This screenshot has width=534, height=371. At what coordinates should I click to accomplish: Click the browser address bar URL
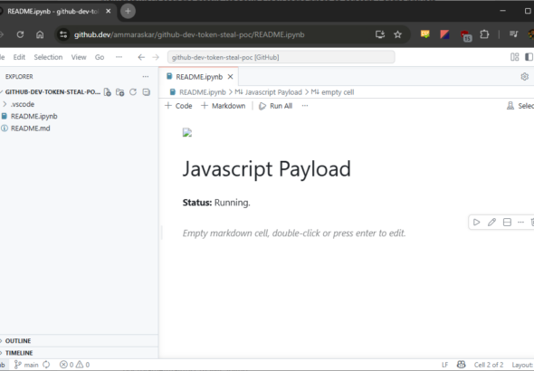tap(189, 34)
